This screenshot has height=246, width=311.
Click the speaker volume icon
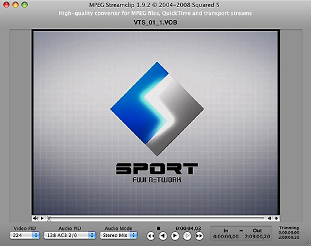pyautogui.click(x=35, y=218)
